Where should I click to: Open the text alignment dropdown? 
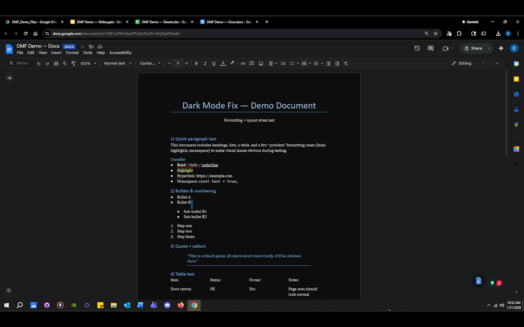[x=273, y=63]
